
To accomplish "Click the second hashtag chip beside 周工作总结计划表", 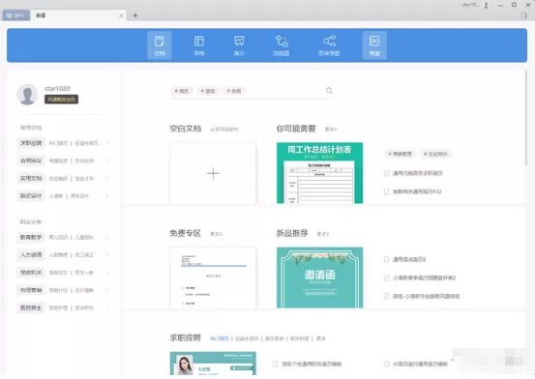I will [x=435, y=154].
